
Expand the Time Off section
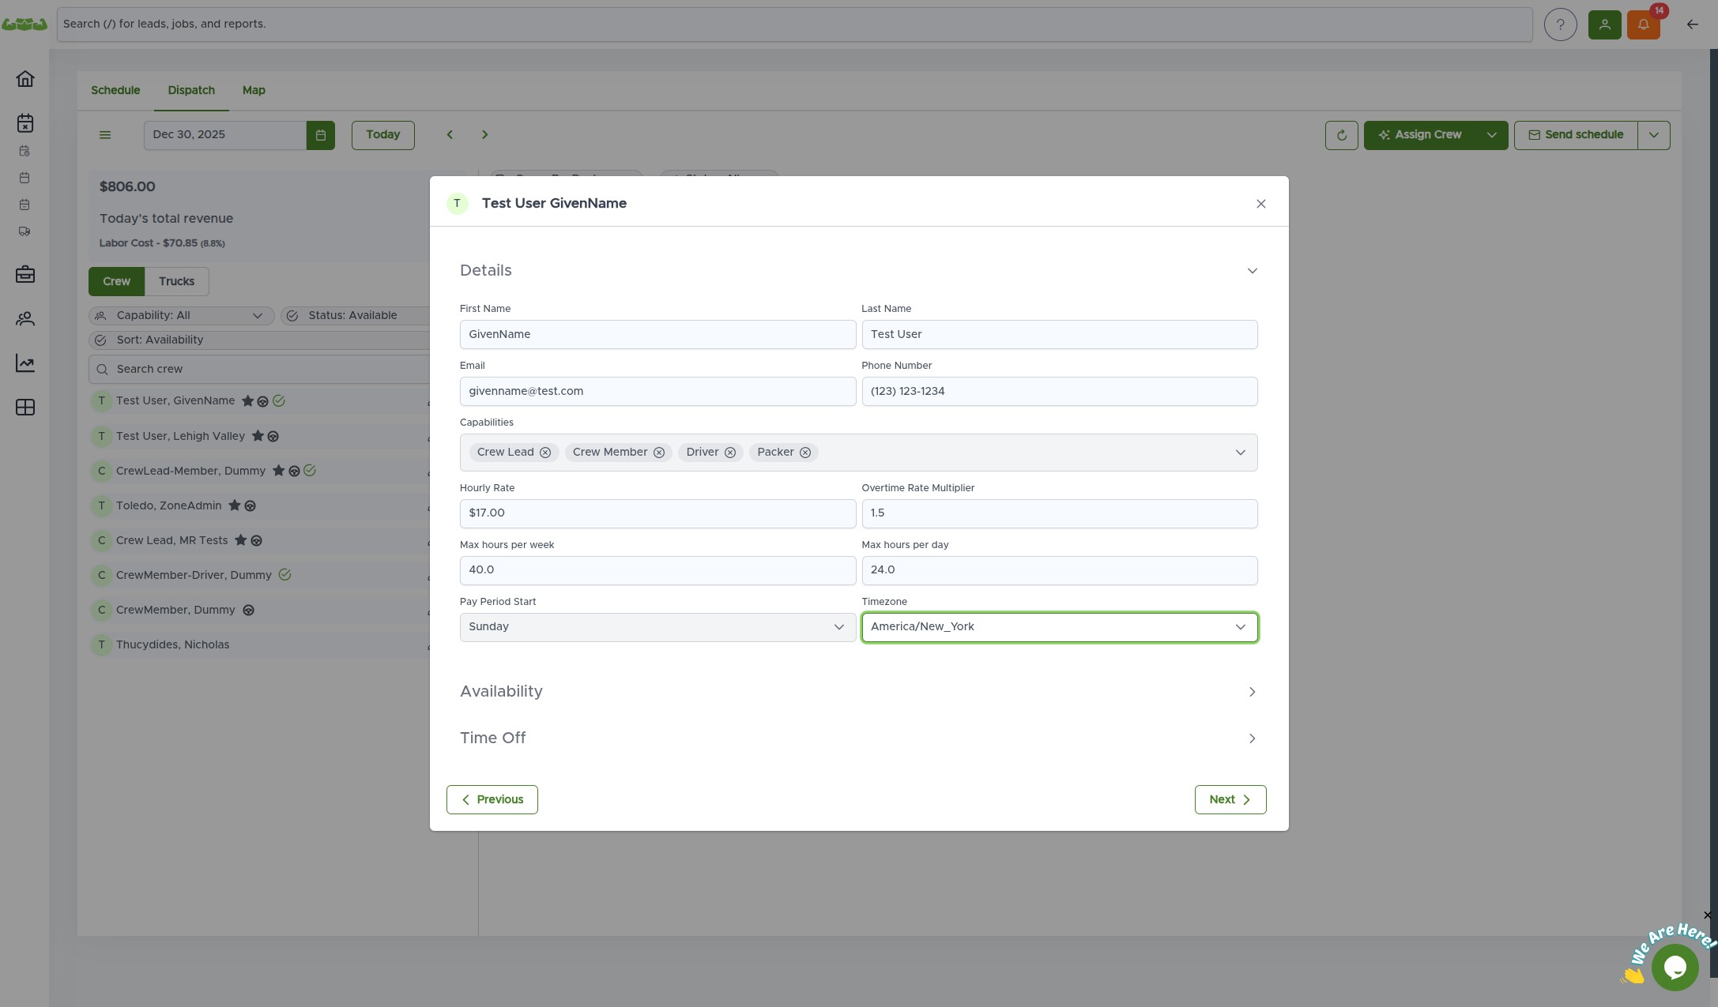coord(1252,738)
